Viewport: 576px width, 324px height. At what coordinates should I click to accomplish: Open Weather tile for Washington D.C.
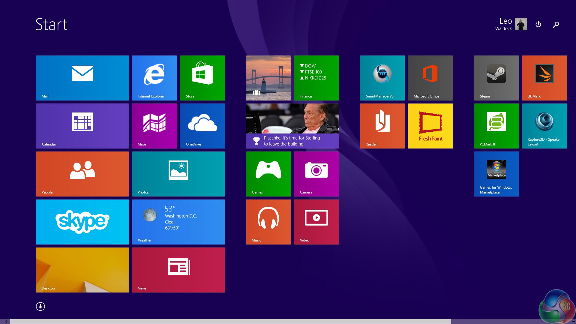point(178,222)
